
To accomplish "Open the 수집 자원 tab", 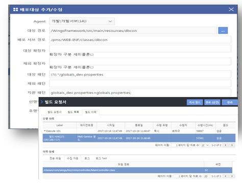I will click(x=72, y=158).
